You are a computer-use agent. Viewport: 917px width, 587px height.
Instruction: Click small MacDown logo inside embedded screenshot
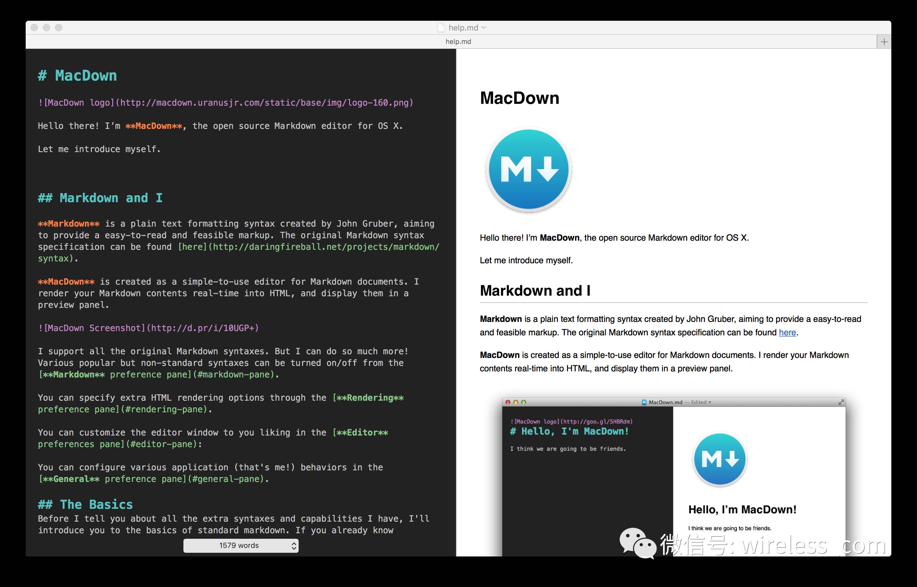[720, 459]
